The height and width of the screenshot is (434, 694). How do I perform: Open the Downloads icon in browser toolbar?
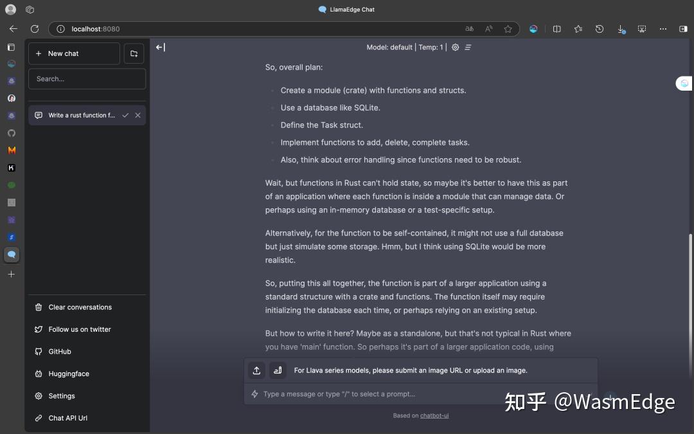pyautogui.click(x=620, y=29)
